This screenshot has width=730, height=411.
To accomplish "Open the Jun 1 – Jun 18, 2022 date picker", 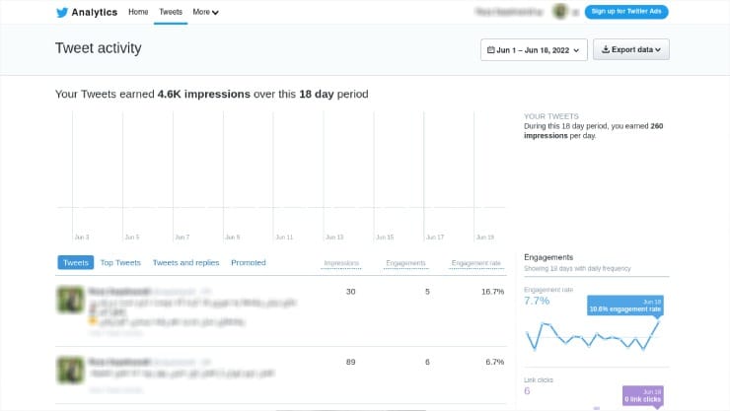I will tap(534, 49).
